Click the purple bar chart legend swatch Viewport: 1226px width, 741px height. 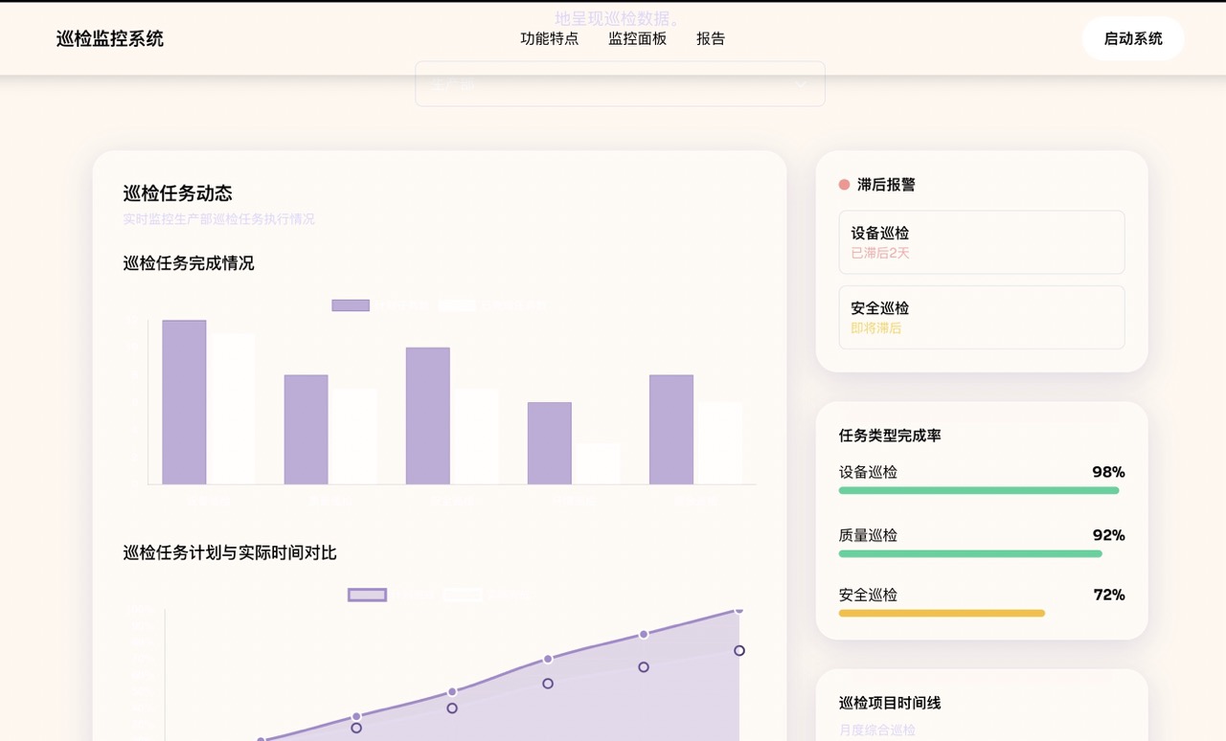[x=351, y=305]
